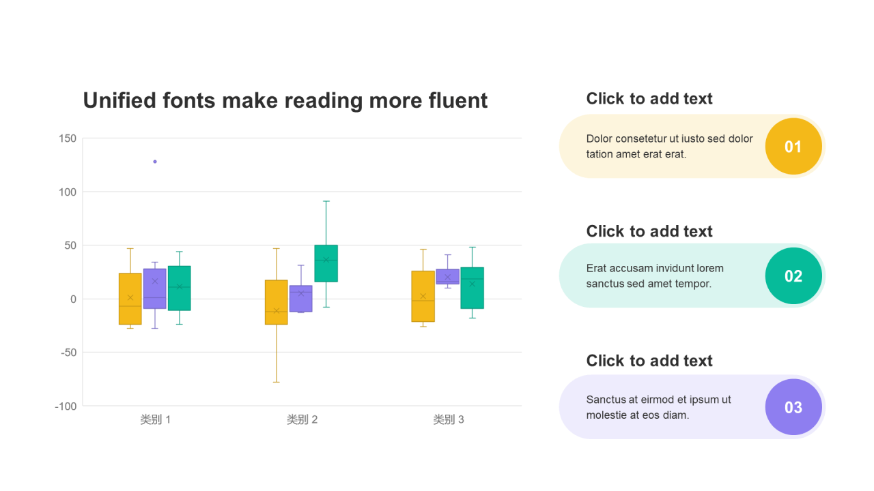Click the 150 value on the vertical axis
The height and width of the screenshot is (491, 874).
coord(68,138)
